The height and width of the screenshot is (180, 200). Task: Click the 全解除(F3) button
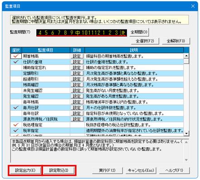pos(176,41)
